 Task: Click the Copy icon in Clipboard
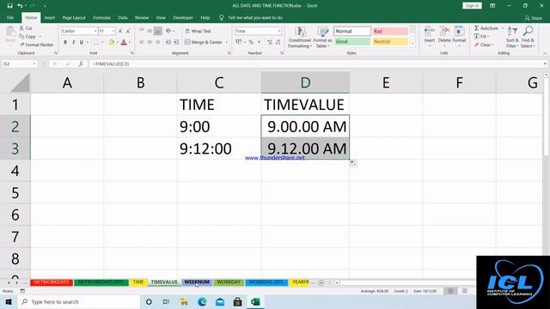[21, 36]
